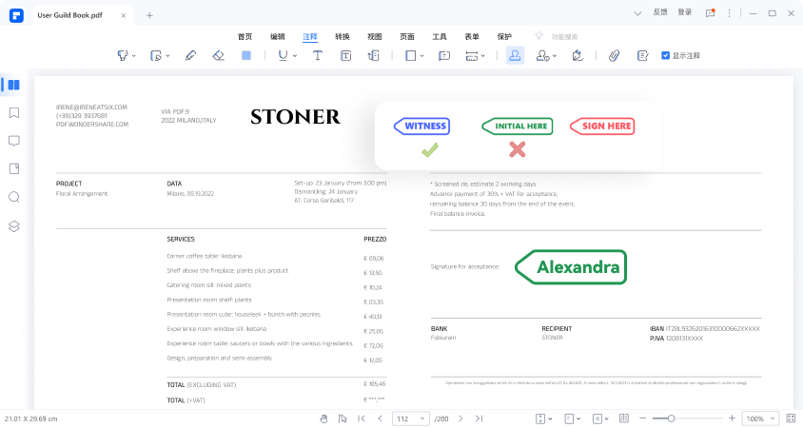The height and width of the screenshot is (428, 803).
Task: Activate the stamp tool
Action: [x=515, y=56]
